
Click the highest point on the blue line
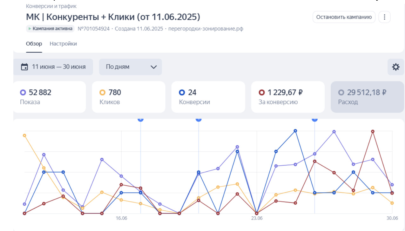pos(295,131)
